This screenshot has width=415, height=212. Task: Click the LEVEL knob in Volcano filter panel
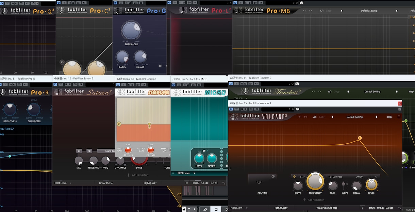click(x=371, y=184)
